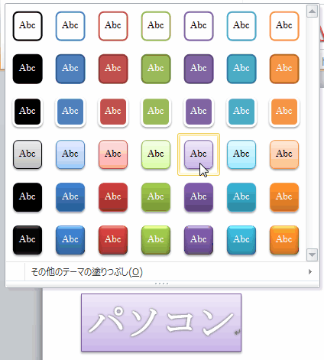Choose the glossy aqua bottom-row style
The width and height of the screenshot is (324, 360).
(x=241, y=240)
